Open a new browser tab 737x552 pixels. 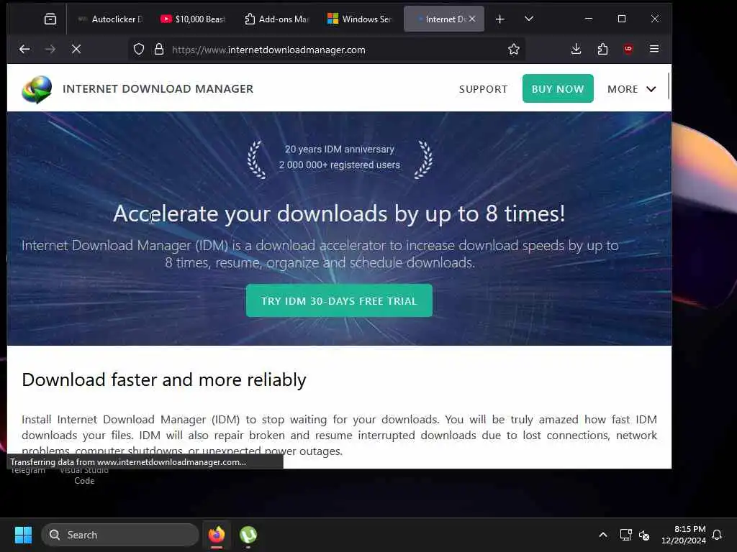[500, 19]
